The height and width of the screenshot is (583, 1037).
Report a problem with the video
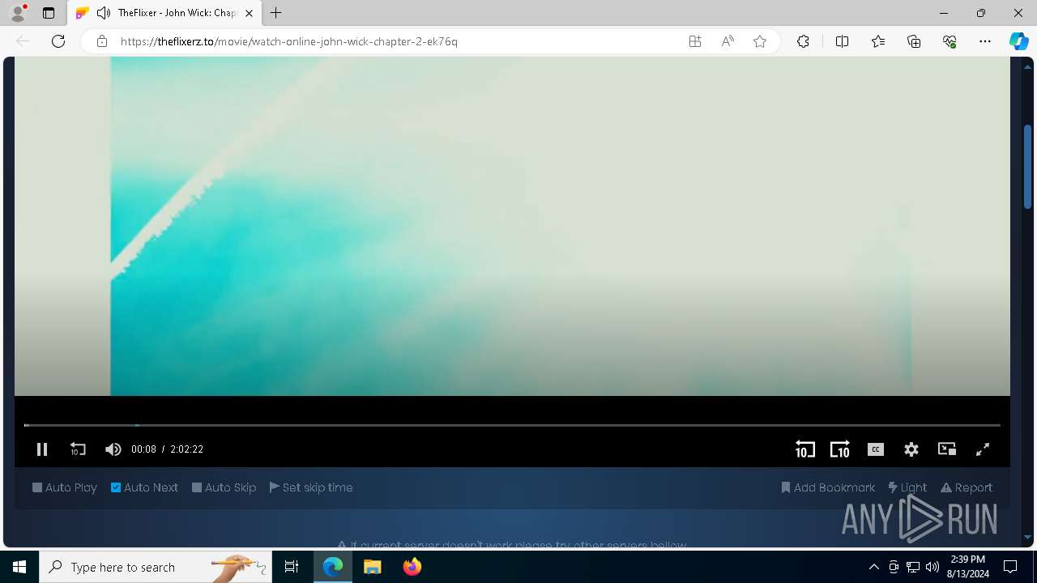pos(967,487)
